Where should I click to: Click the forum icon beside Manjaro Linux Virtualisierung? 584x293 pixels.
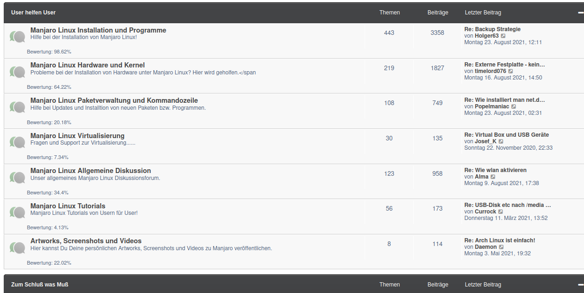(x=17, y=142)
